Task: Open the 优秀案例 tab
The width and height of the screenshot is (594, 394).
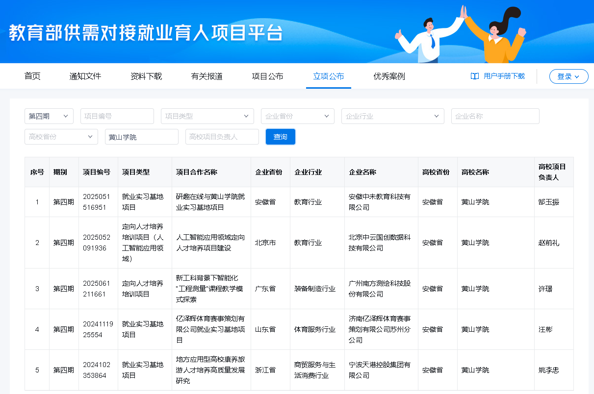Action: [x=389, y=76]
